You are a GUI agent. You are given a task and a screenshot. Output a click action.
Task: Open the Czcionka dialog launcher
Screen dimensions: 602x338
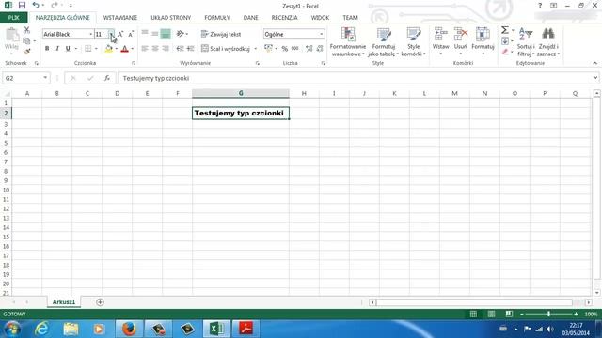[x=134, y=63]
